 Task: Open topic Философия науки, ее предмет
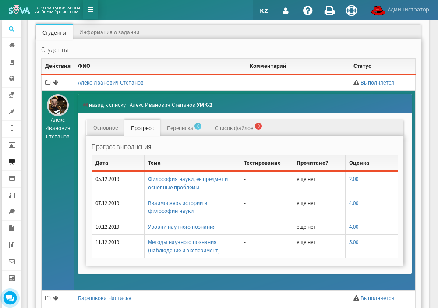(x=188, y=183)
